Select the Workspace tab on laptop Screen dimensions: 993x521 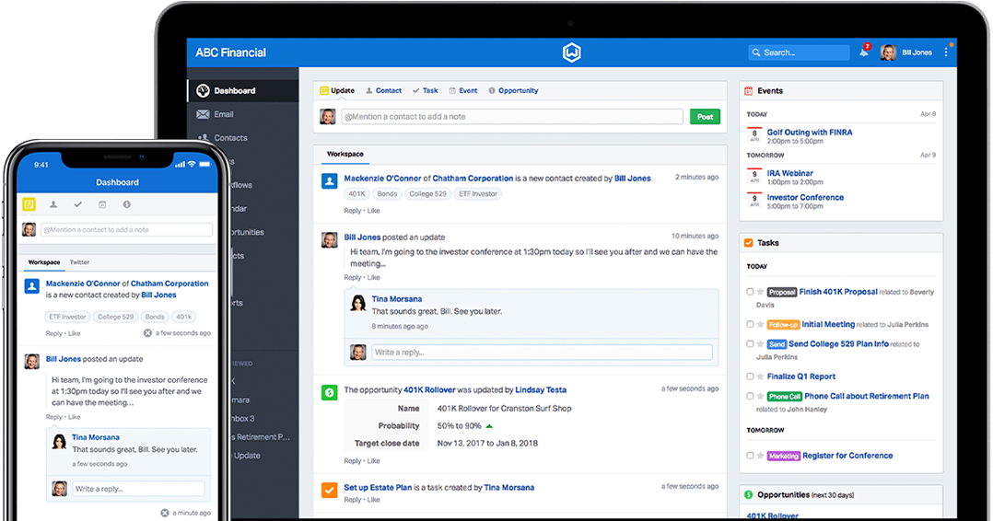pyautogui.click(x=345, y=154)
